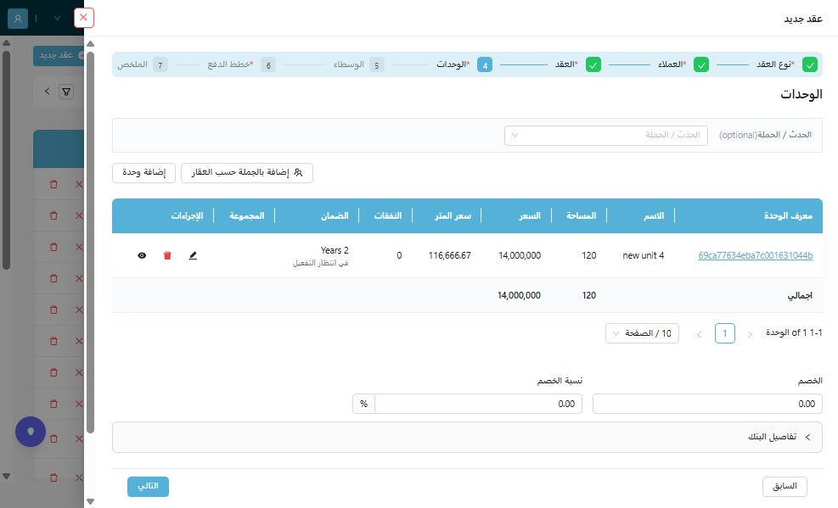
Task: Expand the user menu chevron in the background header
Action: 57,18
